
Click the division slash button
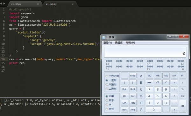(174, 89)
